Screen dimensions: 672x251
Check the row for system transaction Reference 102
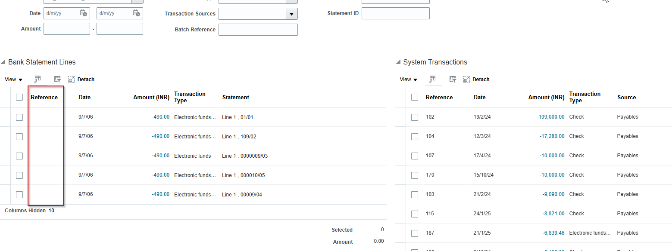point(414,117)
